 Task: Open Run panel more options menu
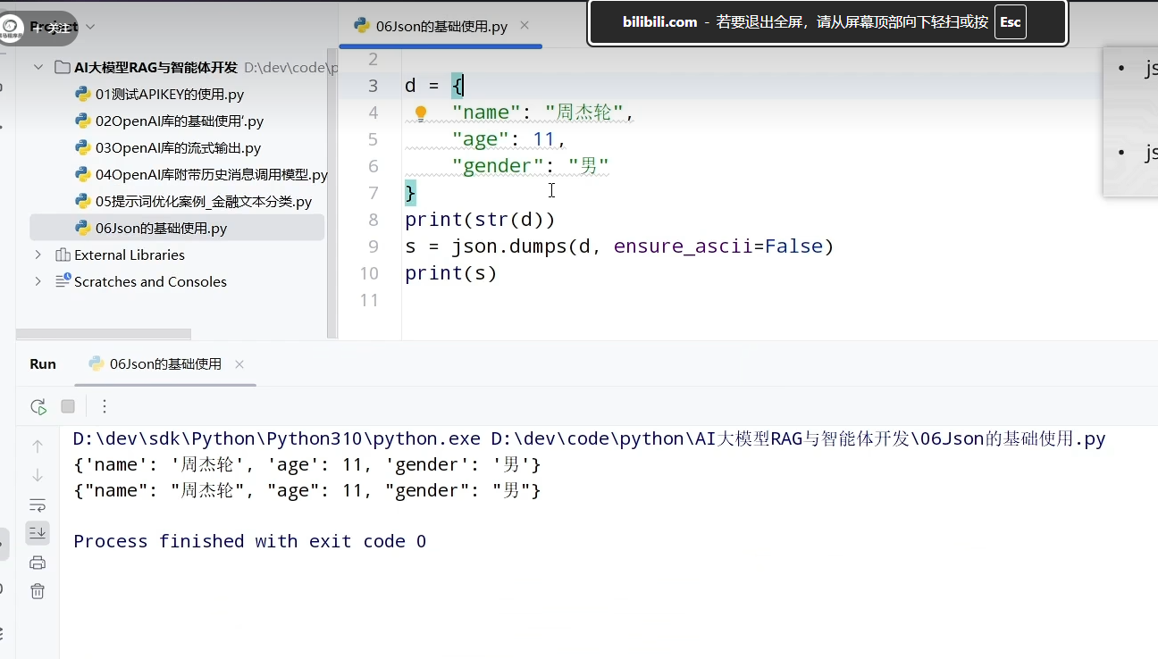tap(105, 406)
